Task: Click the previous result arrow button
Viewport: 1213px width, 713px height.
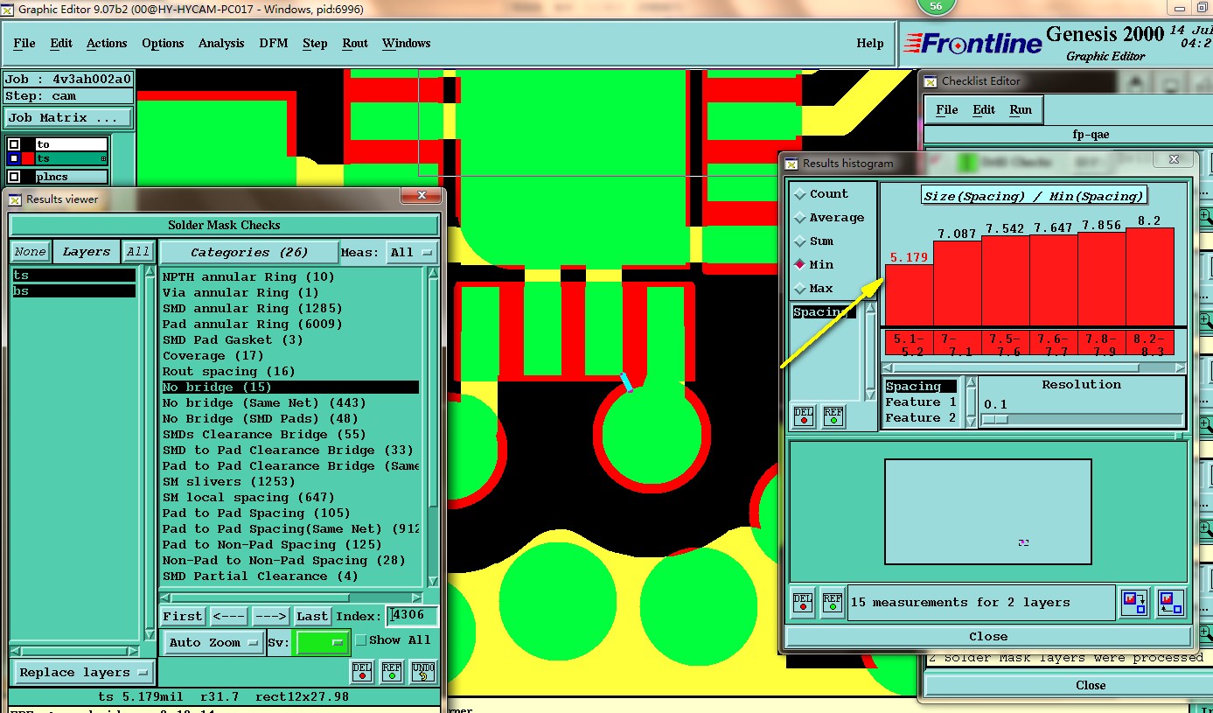Action: [229, 616]
